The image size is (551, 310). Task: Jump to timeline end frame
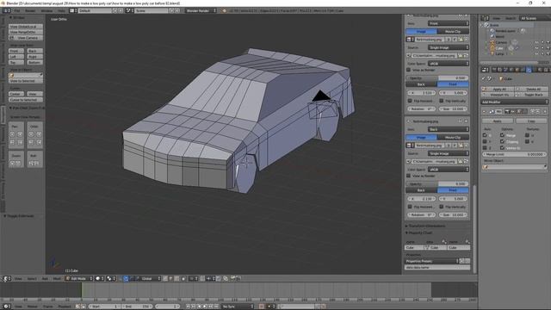(216, 307)
